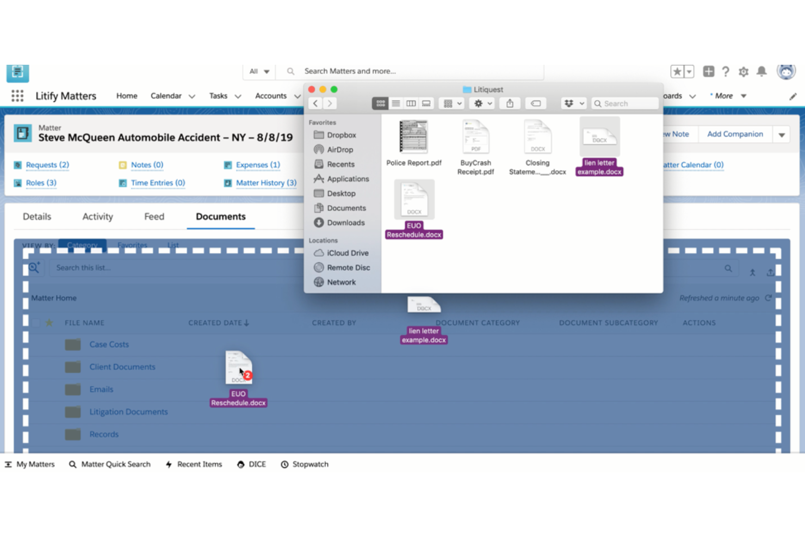The width and height of the screenshot is (805, 537).
Task: Go to the Home nav tab
Action: point(127,96)
